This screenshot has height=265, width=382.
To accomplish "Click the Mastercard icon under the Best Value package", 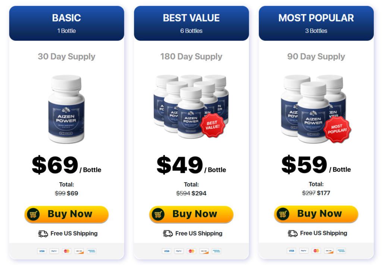I will coord(191,251).
